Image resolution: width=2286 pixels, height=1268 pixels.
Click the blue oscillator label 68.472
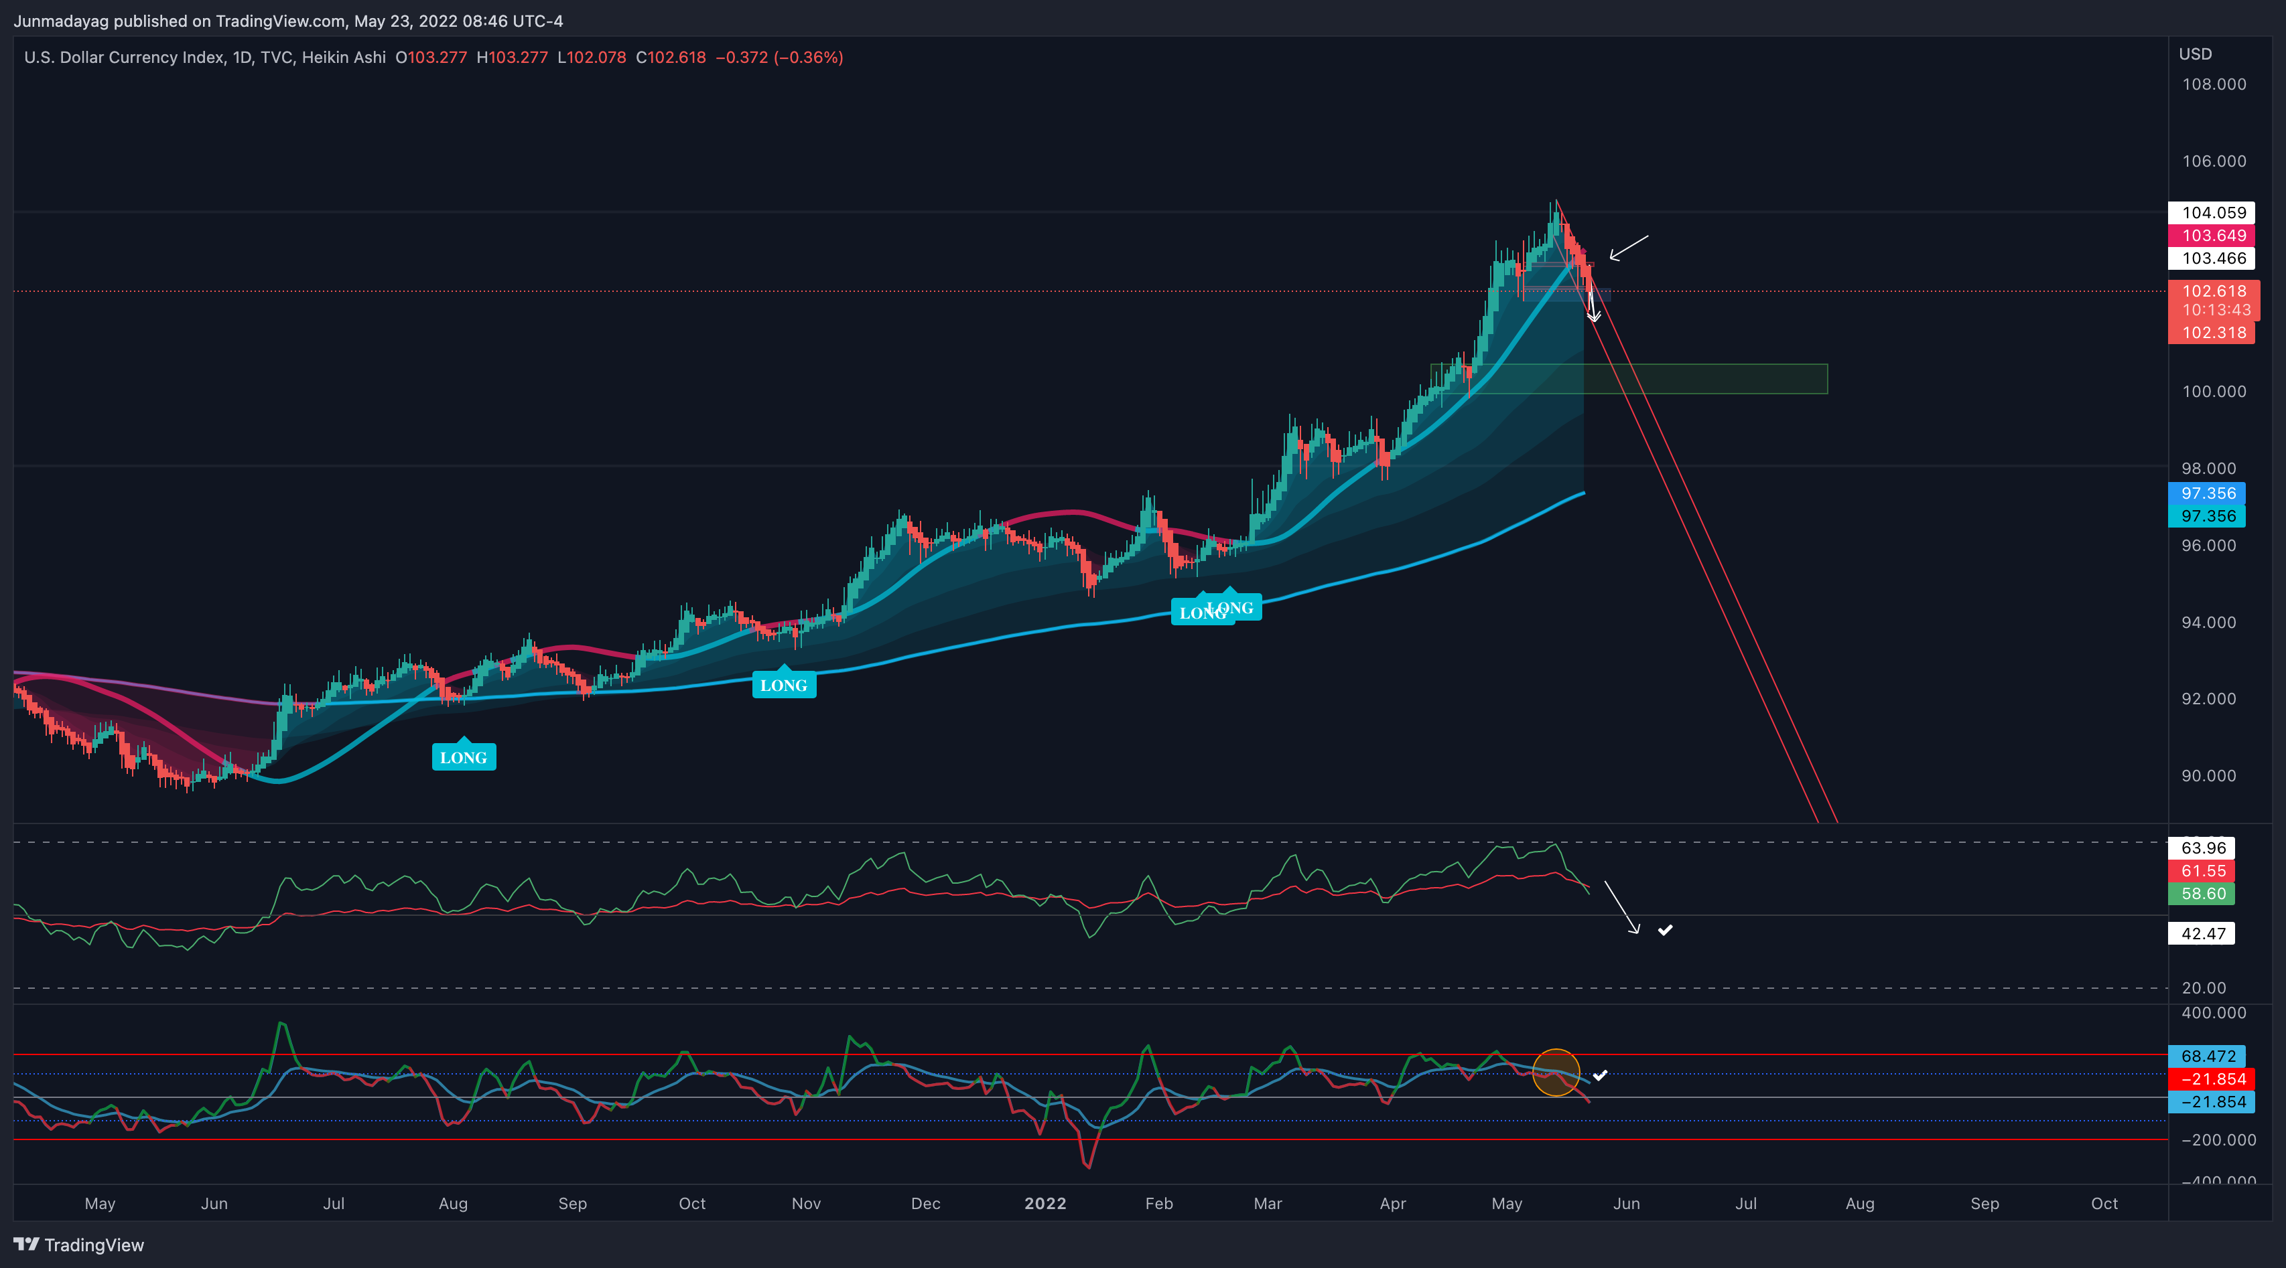[x=2207, y=1056]
